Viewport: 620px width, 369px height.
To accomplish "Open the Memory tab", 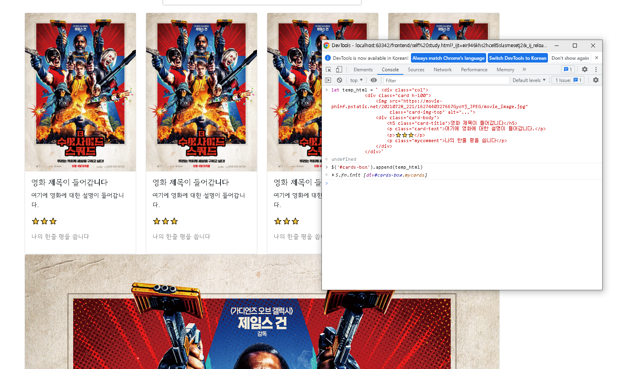I will pyautogui.click(x=505, y=70).
